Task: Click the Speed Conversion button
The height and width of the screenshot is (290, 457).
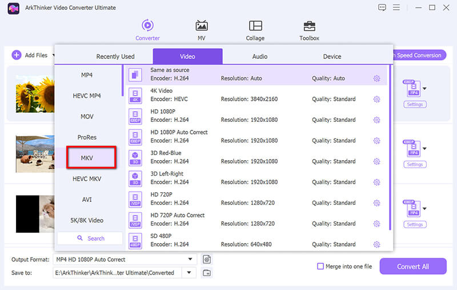Action: [419, 55]
